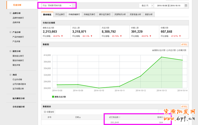Click the 对比 button above the chart
This screenshot has width=198, height=125.
184,44
